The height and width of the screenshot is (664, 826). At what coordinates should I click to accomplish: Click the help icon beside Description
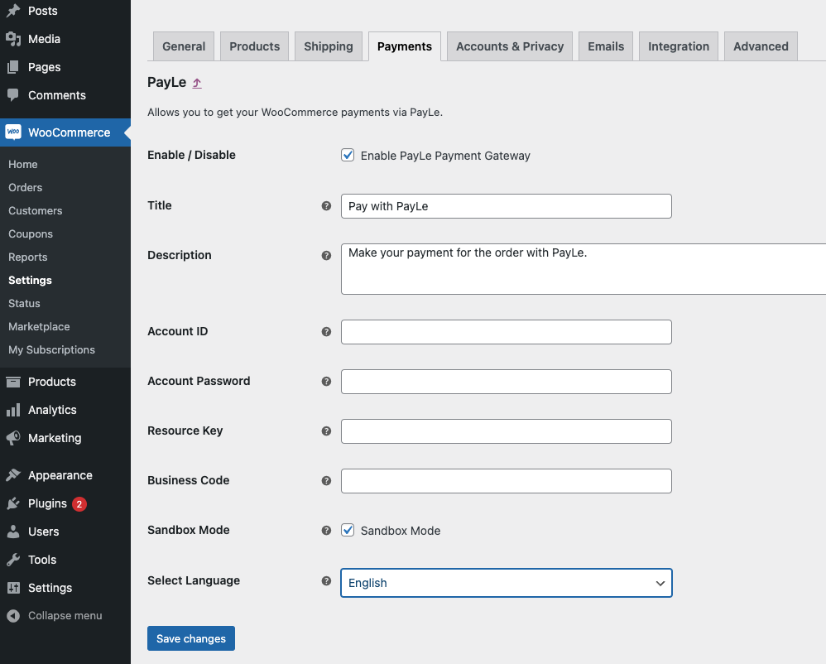coord(327,256)
